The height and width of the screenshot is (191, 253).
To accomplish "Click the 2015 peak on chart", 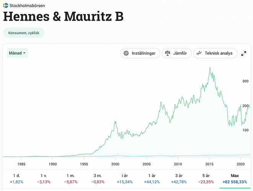I will click(210, 68).
